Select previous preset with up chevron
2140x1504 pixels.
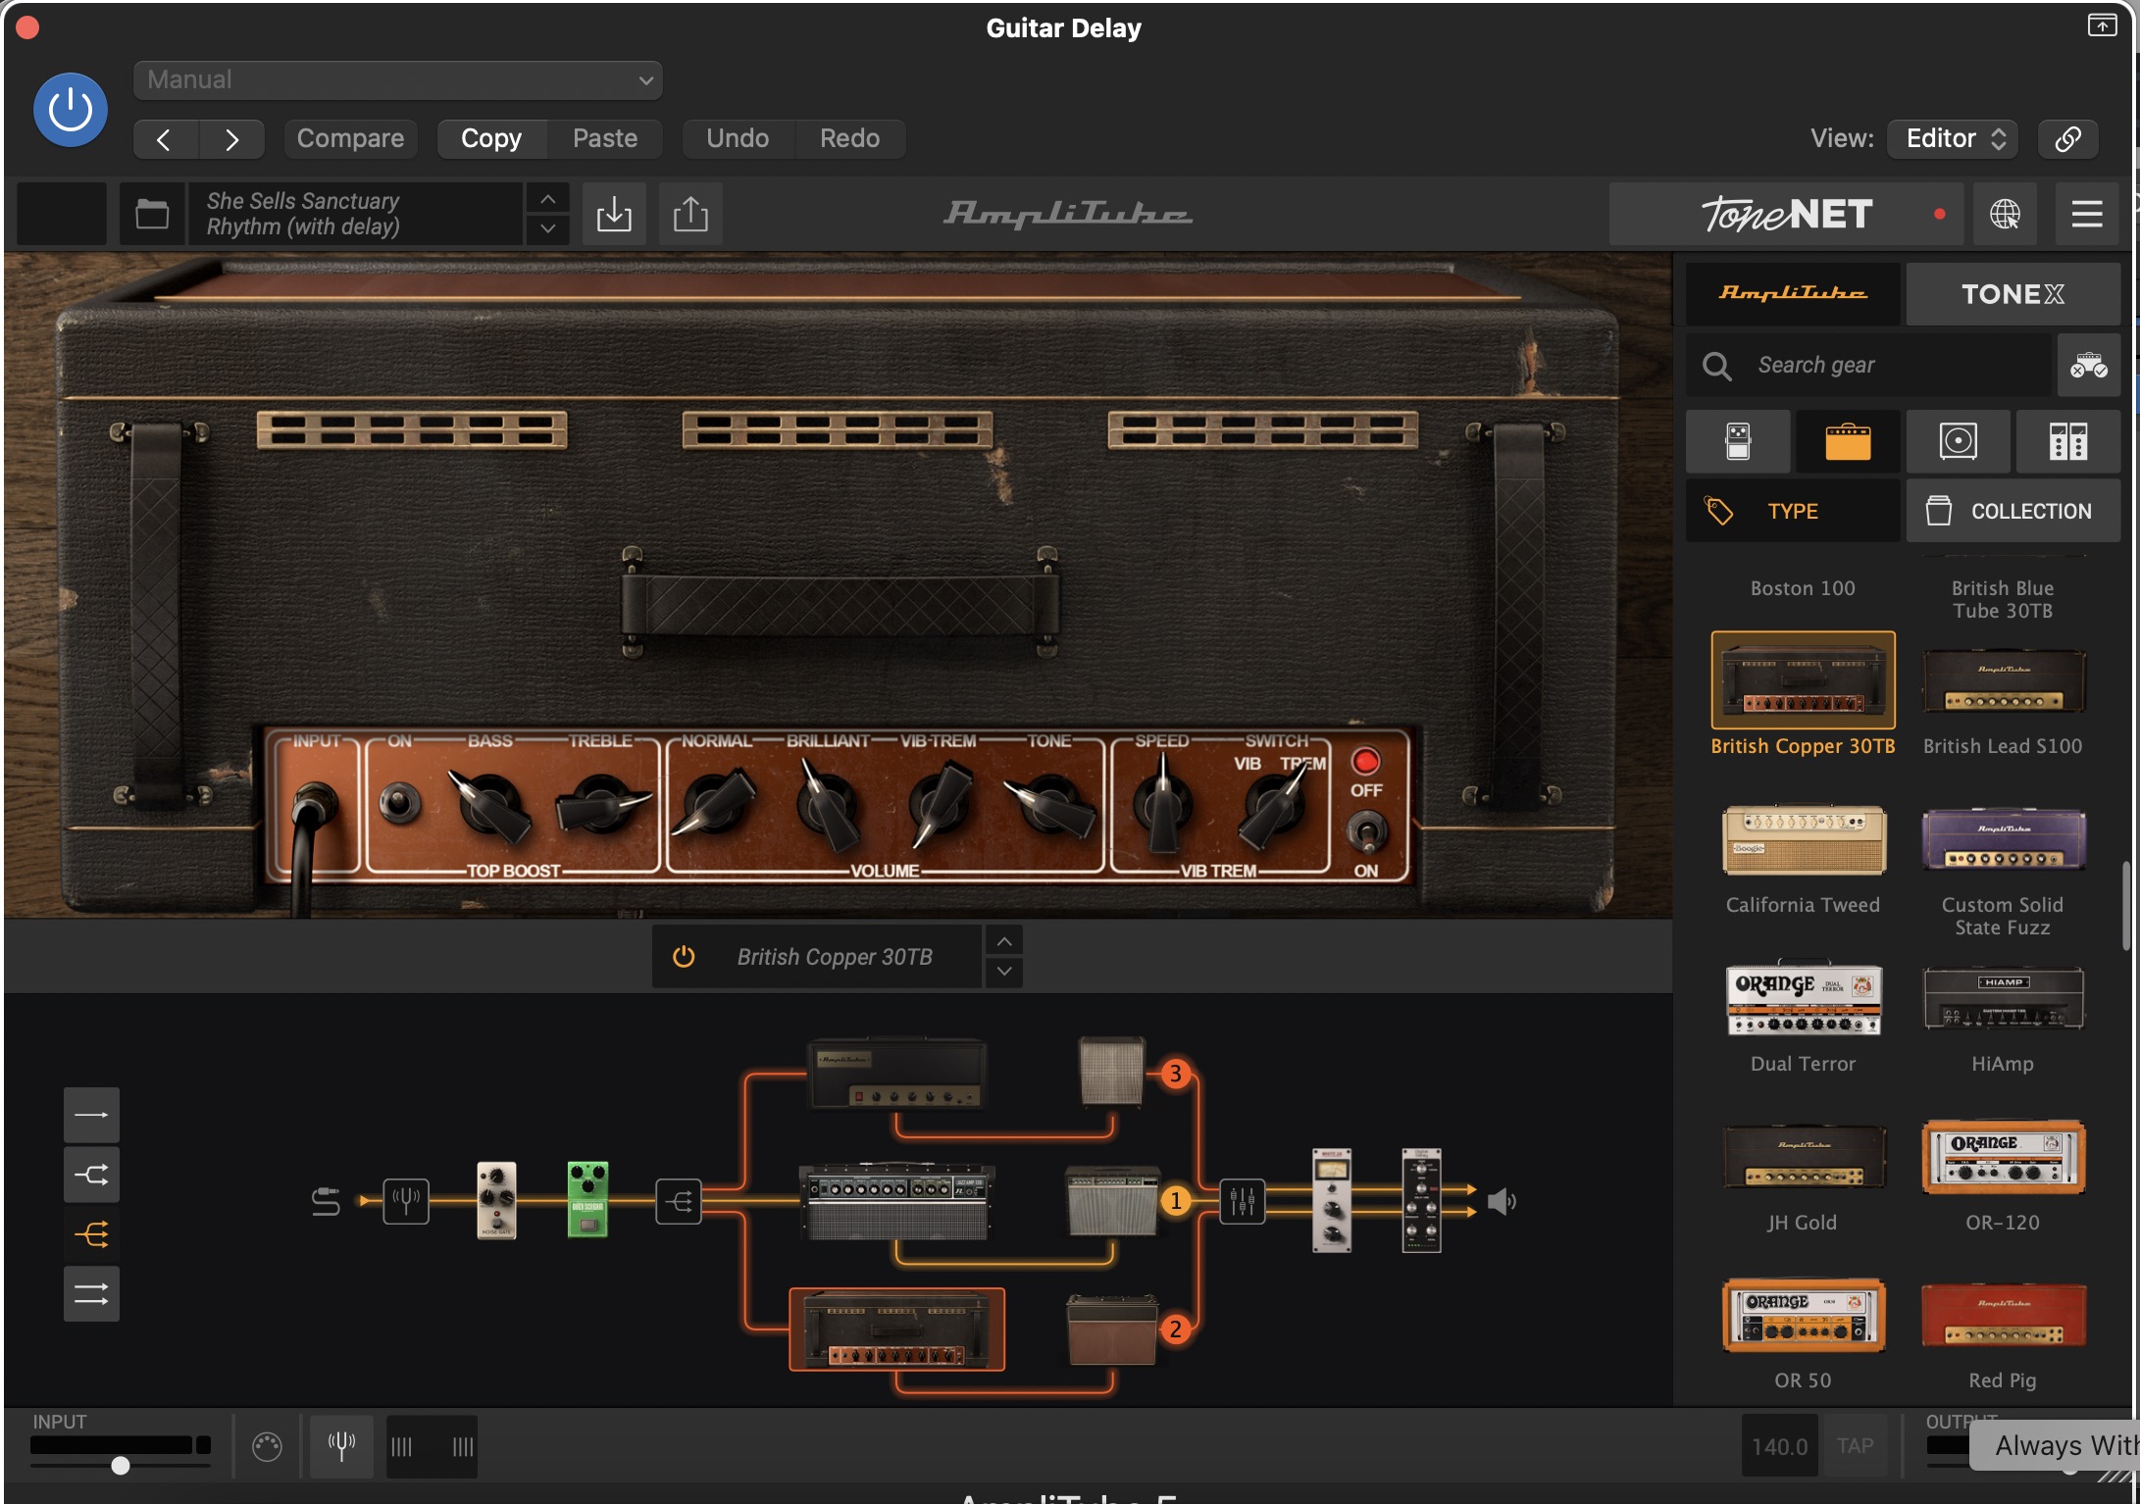coord(548,199)
